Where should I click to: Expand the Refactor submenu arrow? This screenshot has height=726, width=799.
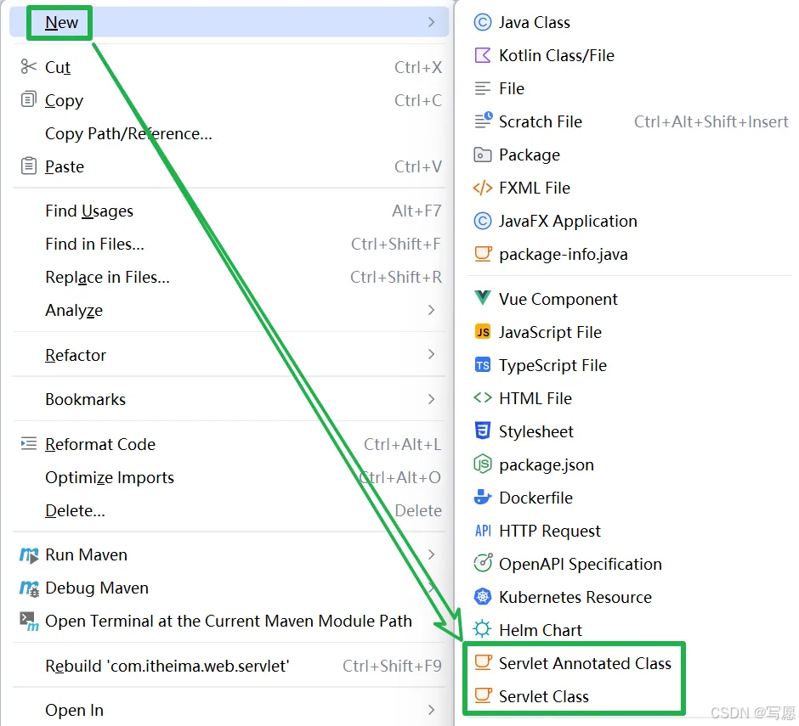(x=431, y=354)
